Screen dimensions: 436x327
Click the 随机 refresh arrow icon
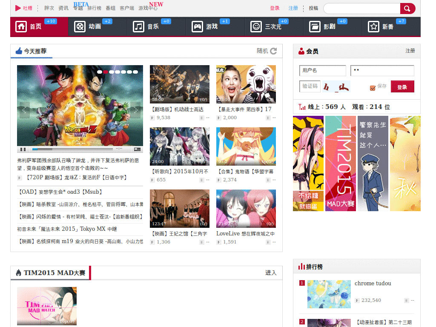coord(273,51)
